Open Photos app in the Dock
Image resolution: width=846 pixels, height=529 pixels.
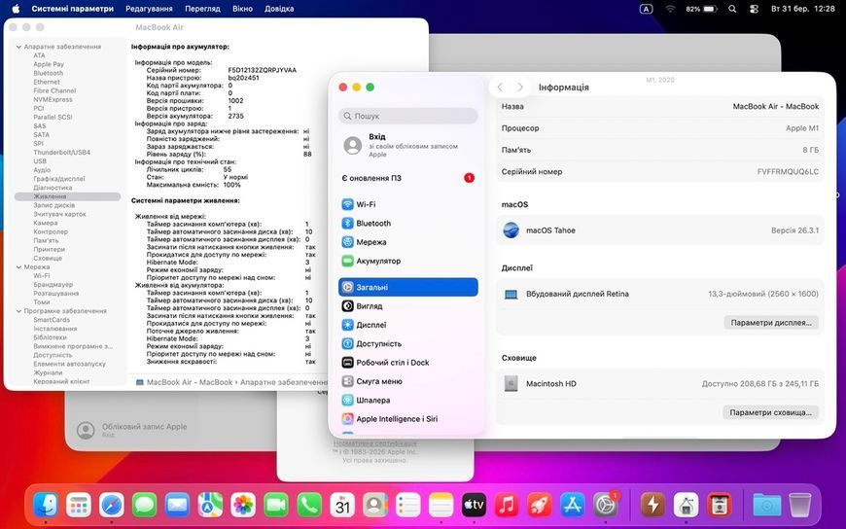click(243, 506)
